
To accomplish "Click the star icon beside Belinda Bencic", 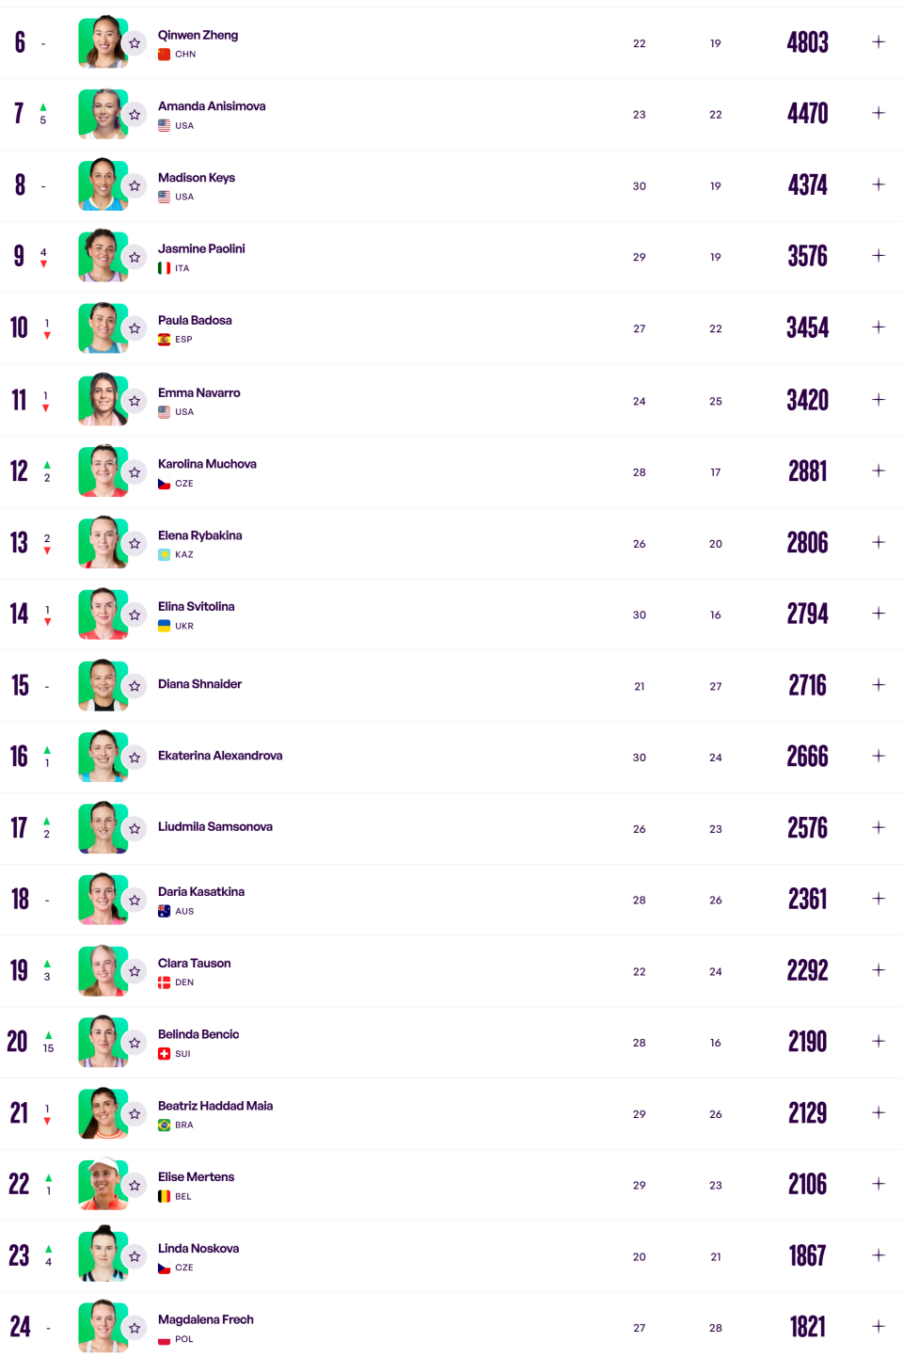I will coord(135,1043).
